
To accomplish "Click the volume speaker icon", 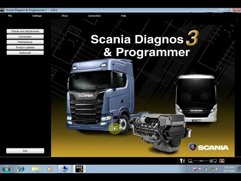I will click(x=217, y=169).
